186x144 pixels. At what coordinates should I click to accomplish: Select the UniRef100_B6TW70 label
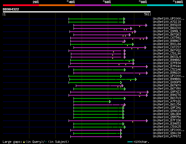click(167, 86)
